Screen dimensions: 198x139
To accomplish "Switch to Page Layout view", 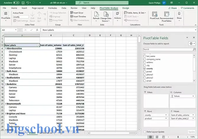I will point(157,137).
